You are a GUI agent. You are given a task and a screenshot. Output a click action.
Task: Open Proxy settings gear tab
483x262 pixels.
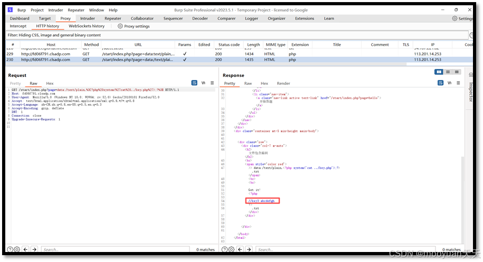point(134,26)
